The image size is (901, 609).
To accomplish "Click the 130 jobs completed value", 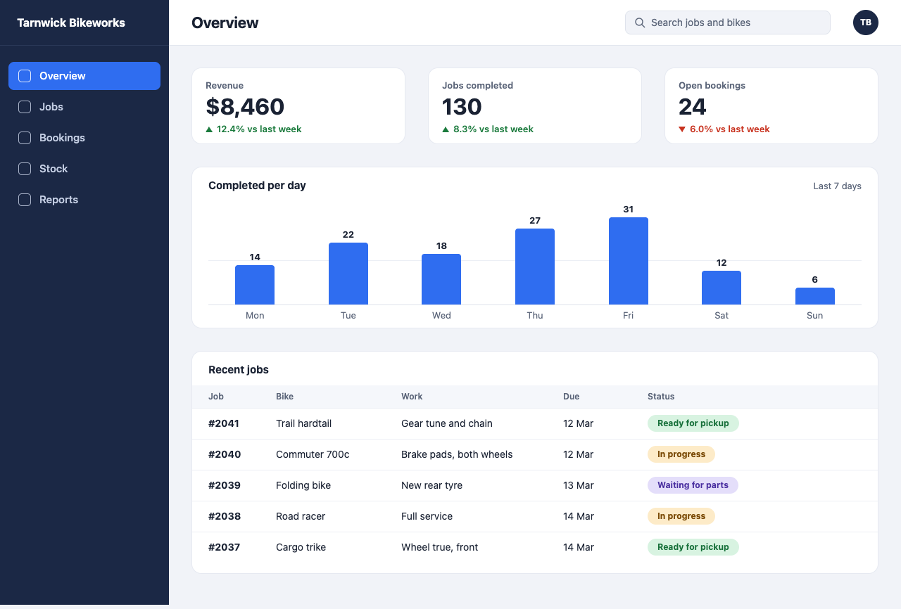I will [x=462, y=107].
